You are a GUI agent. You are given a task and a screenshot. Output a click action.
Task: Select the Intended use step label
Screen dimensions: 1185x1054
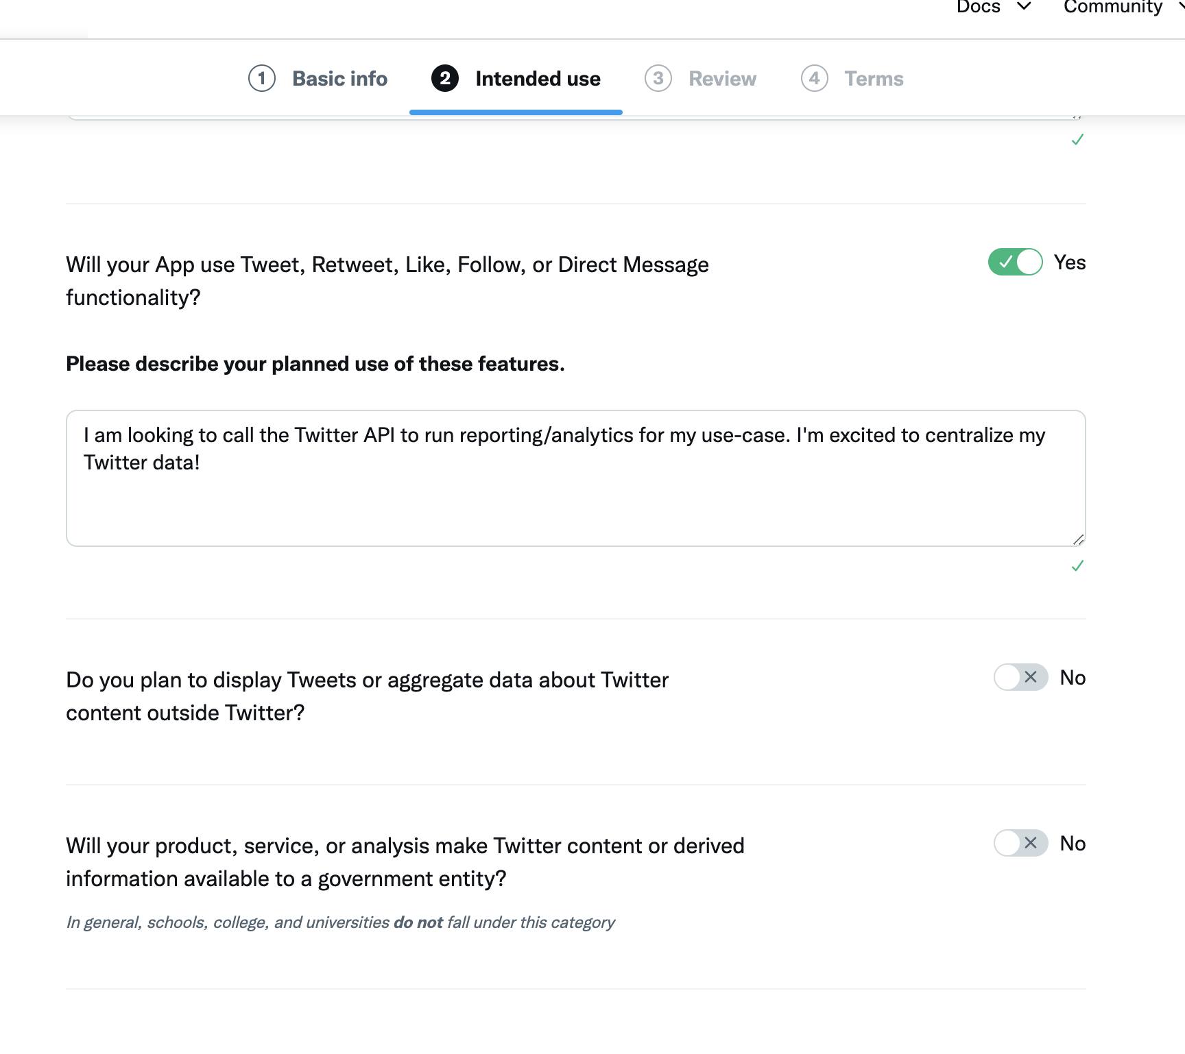click(x=538, y=79)
